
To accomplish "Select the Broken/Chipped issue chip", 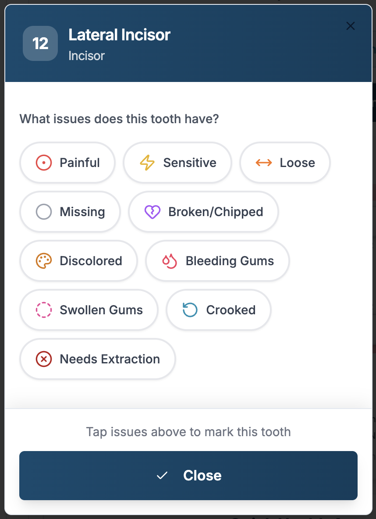I will (x=203, y=212).
